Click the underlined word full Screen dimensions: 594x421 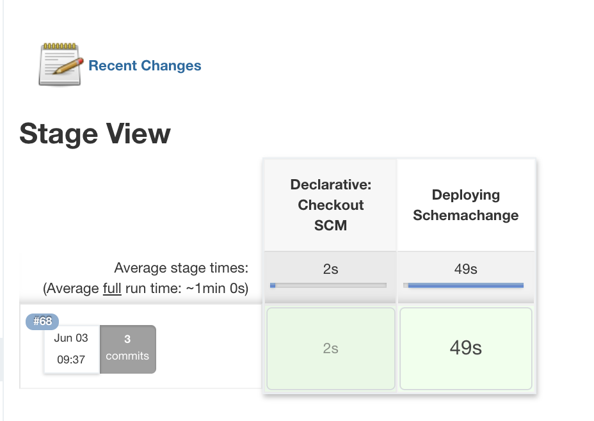click(112, 289)
